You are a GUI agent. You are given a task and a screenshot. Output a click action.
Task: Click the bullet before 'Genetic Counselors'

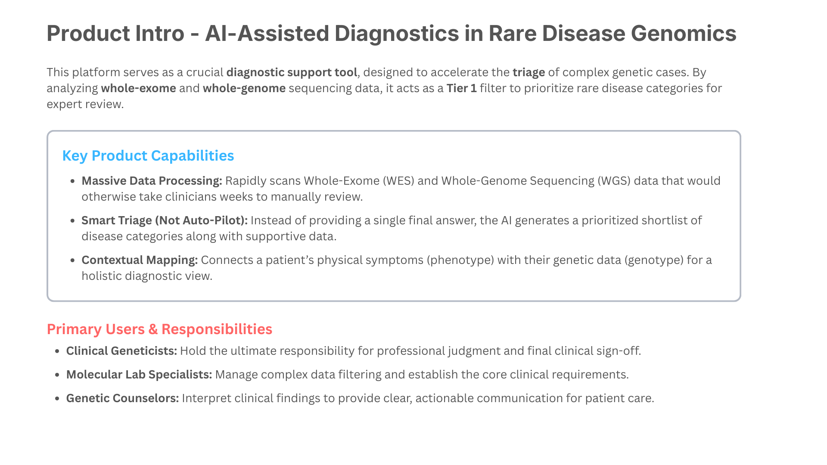[57, 399]
